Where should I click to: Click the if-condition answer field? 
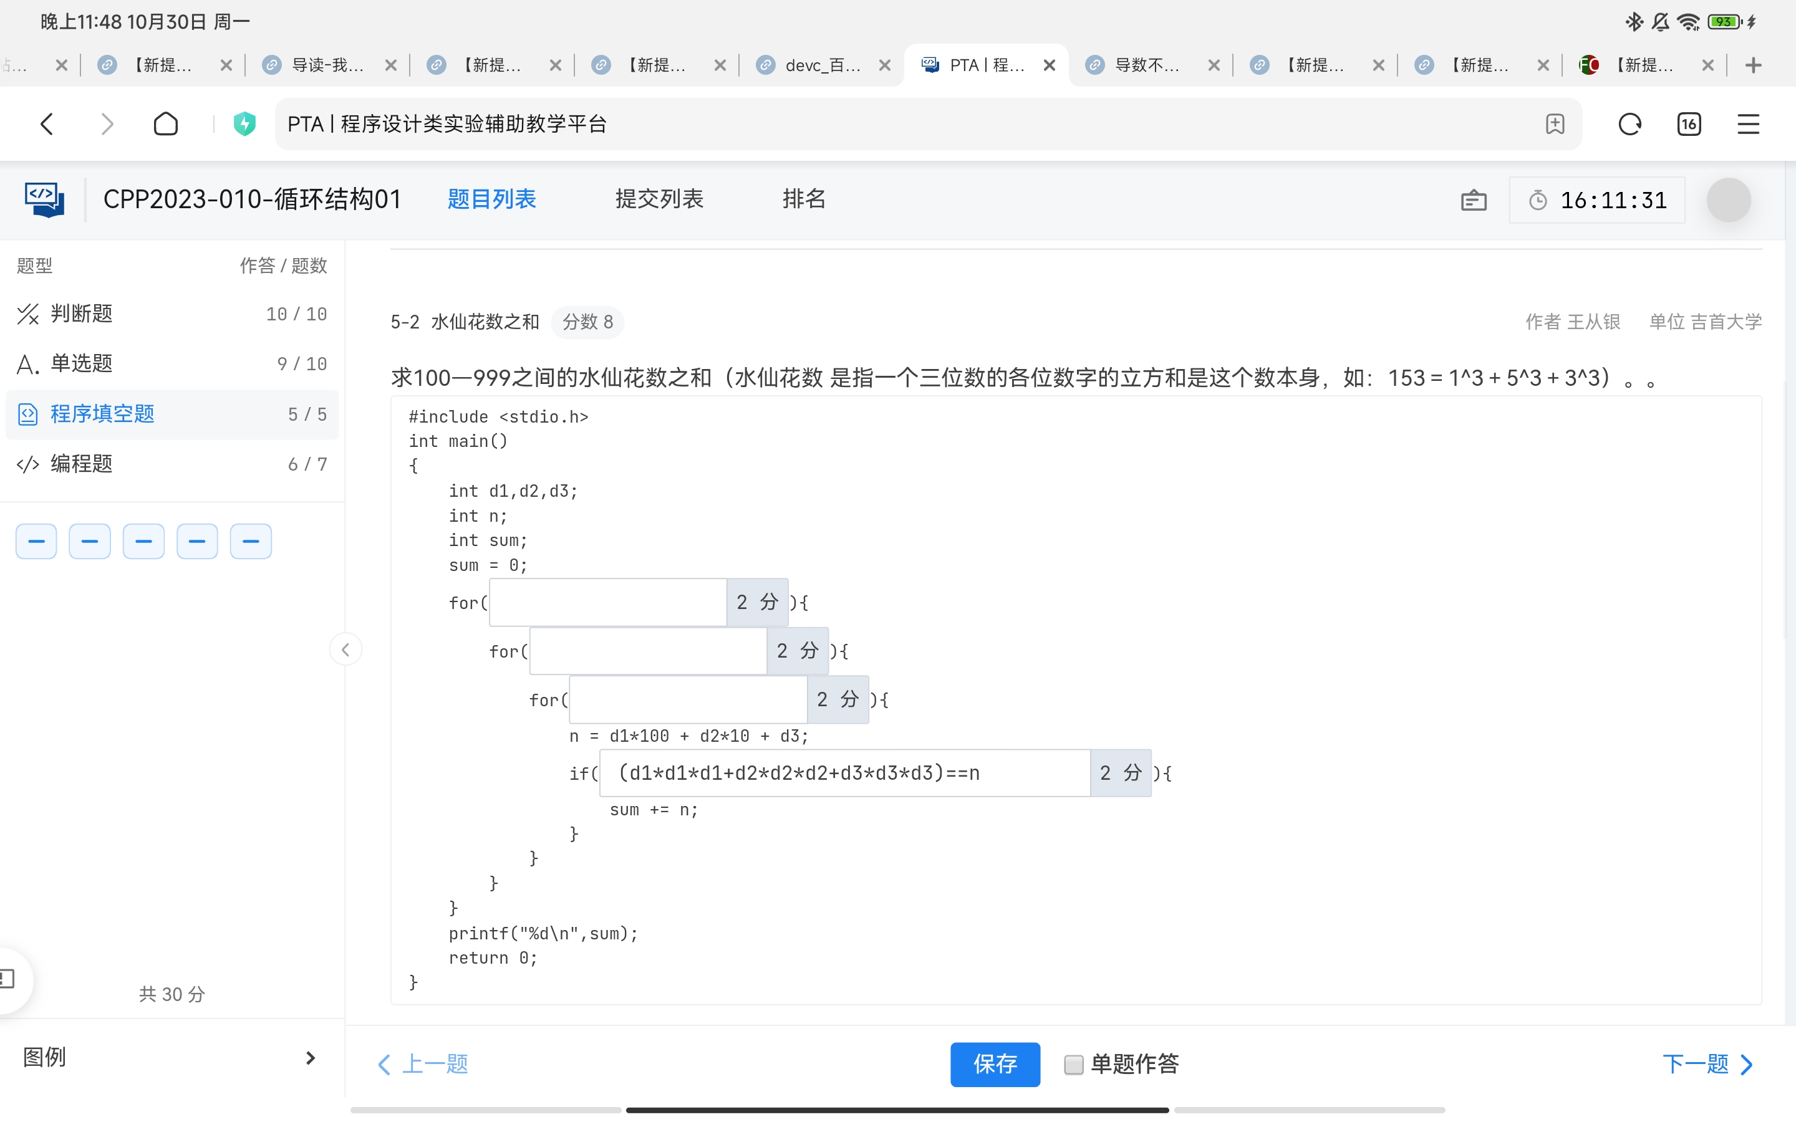844,773
